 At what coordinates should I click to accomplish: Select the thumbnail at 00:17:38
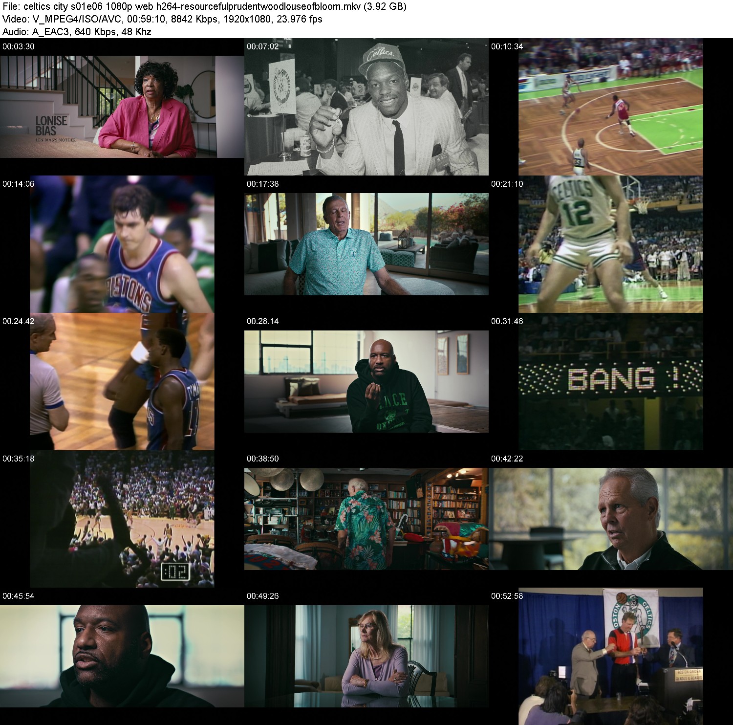click(x=366, y=244)
